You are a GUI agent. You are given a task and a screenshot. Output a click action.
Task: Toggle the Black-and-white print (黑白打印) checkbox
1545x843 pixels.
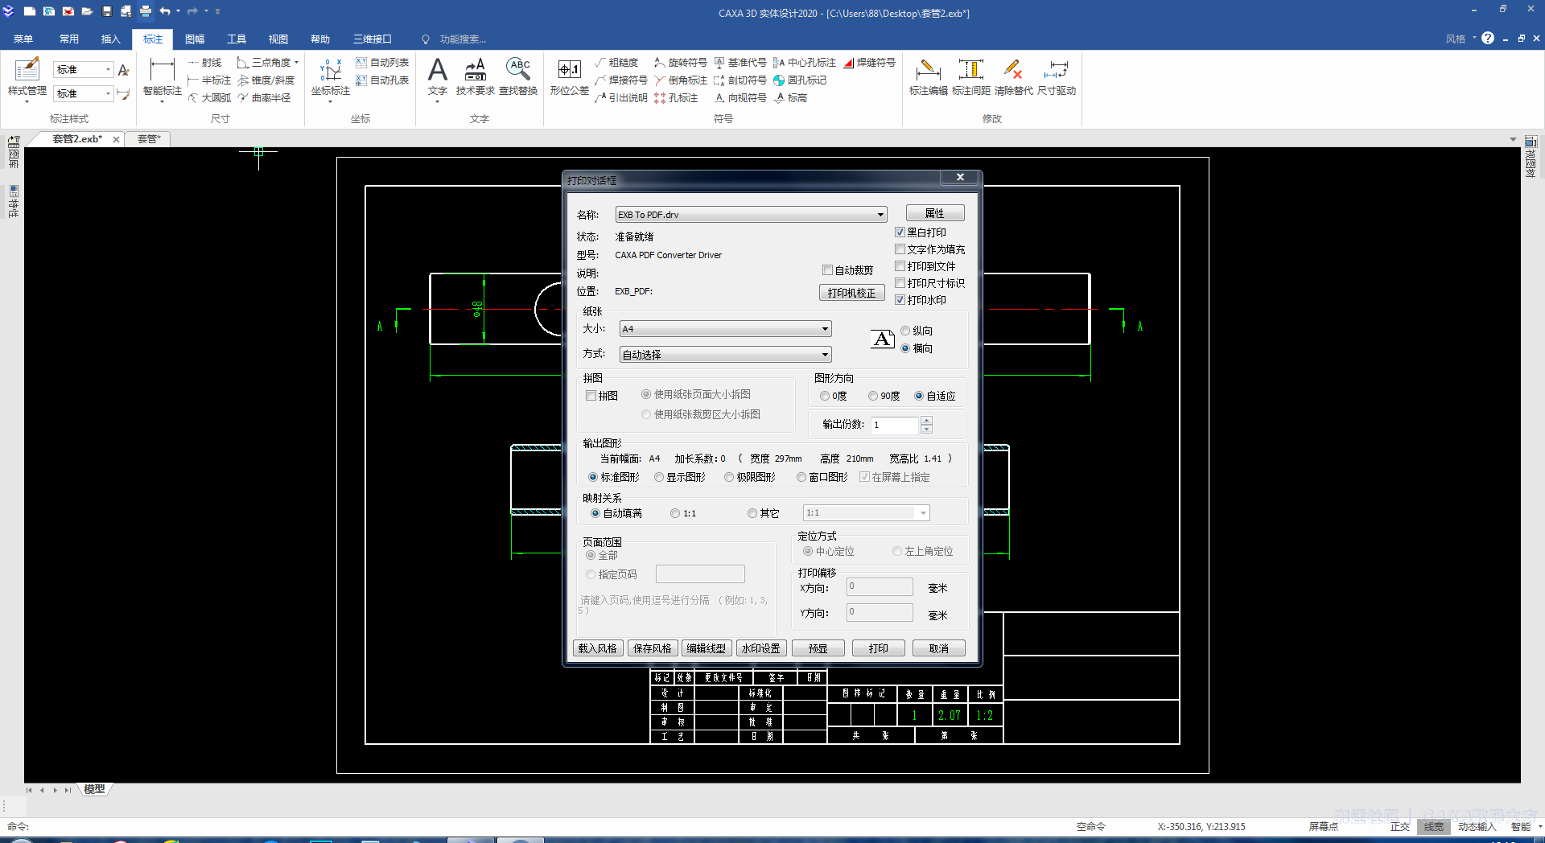point(900,232)
